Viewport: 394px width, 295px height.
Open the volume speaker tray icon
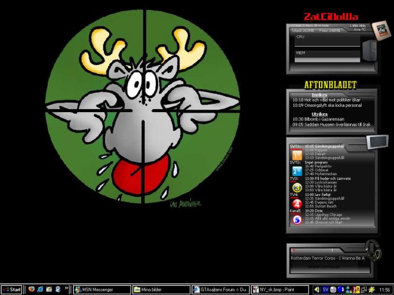[x=317, y=290]
